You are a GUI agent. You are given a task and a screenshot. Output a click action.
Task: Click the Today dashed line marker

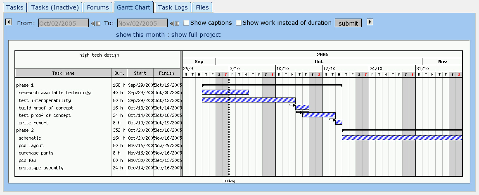tap(229, 124)
